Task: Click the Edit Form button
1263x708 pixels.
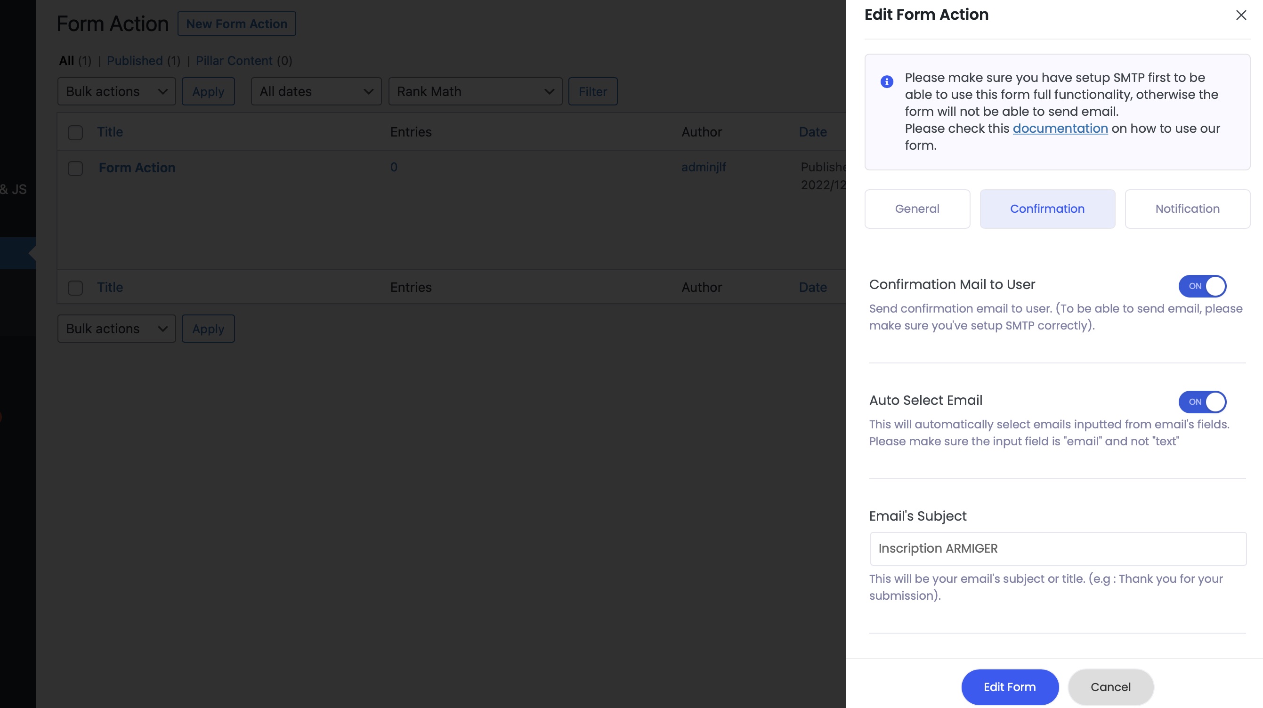Action: (x=1009, y=686)
